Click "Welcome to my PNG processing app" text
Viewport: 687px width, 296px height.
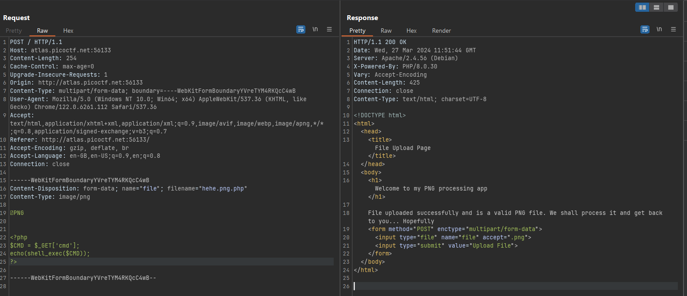(431, 189)
